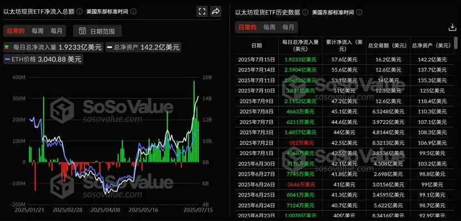Viewport: 461px width, 221px height.
Task: Click the download icon above the history table
Action: tap(452, 27)
